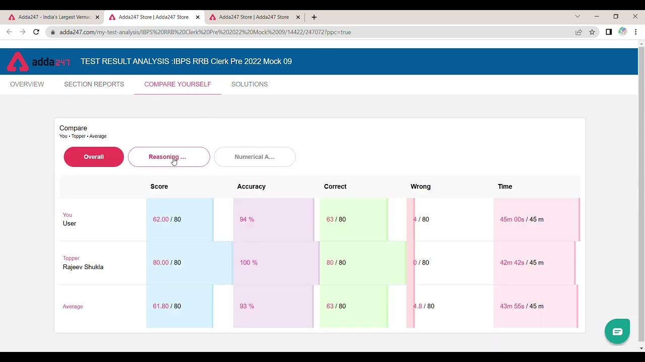This screenshot has height=362, width=645.
Task: Click average time 43m 55s
Action: [x=512, y=306]
